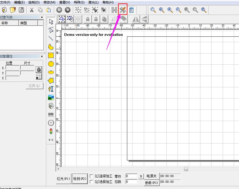
Task: Open the 激光(L) menu
Action: 93,2
